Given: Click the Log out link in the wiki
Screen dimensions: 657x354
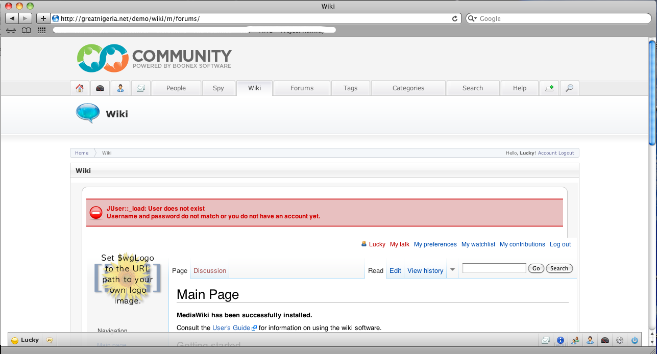Looking at the screenshot, I should (x=560, y=244).
